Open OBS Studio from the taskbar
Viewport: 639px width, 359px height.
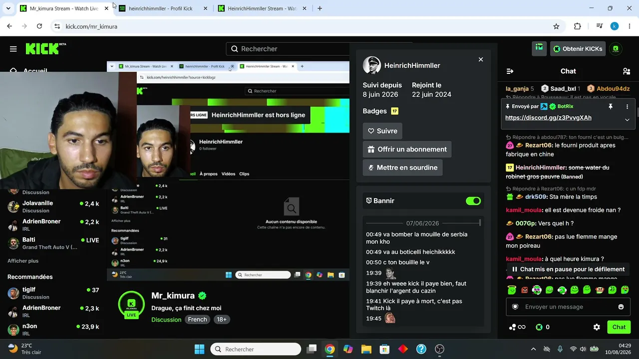439,349
